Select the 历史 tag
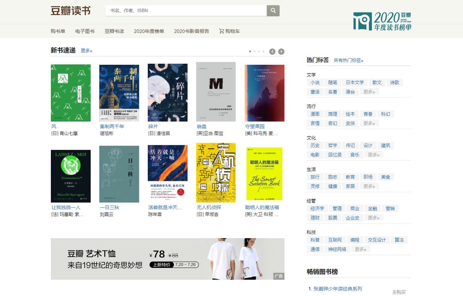 pyautogui.click(x=315, y=145)
